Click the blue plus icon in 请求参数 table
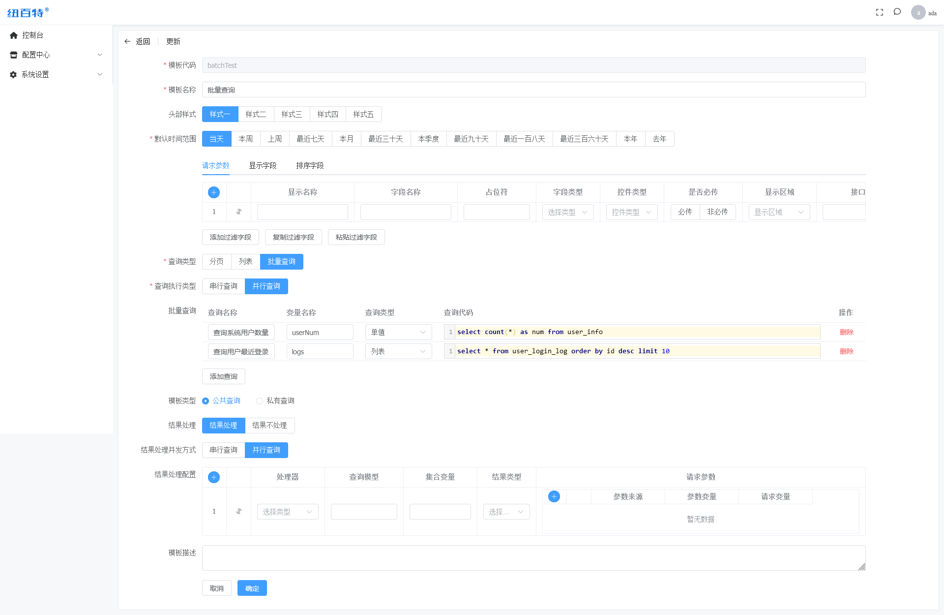This screenshot has height=615, width=944. pyautogui.click(x=214, y=192)
